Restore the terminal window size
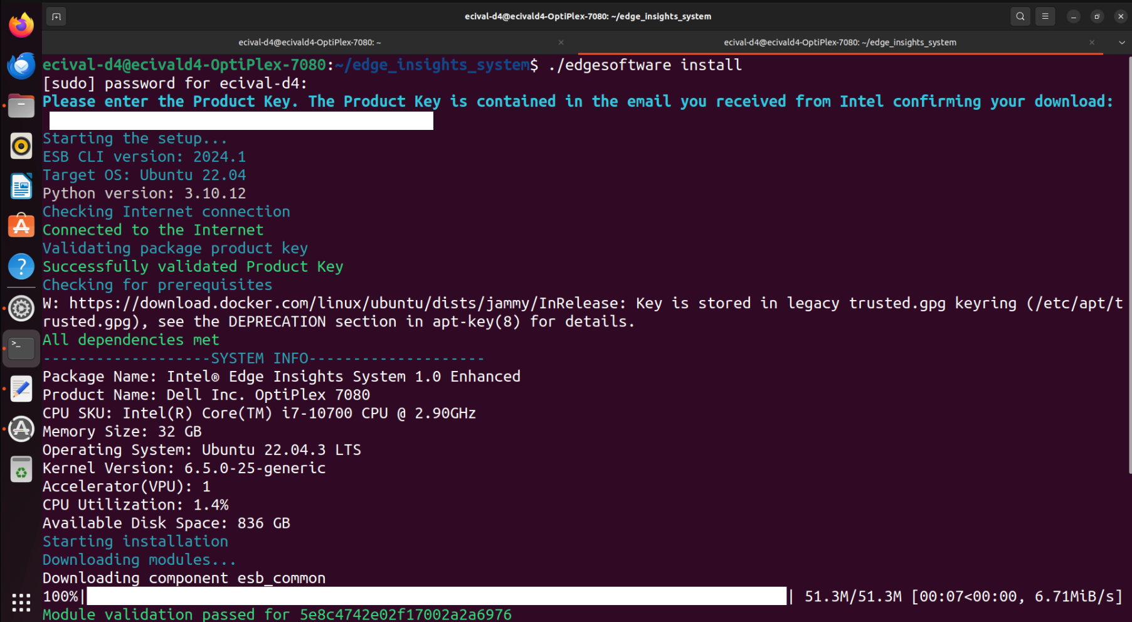Viewport: 1132px width, 622px height. click(x=1097, y=17)
